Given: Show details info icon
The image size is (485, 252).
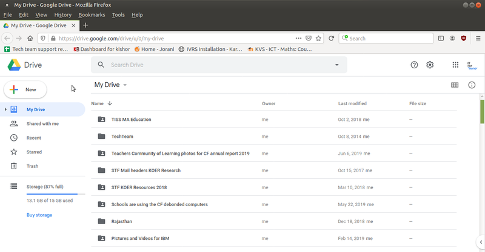Looking at the screenshot, I should point(472,85).
